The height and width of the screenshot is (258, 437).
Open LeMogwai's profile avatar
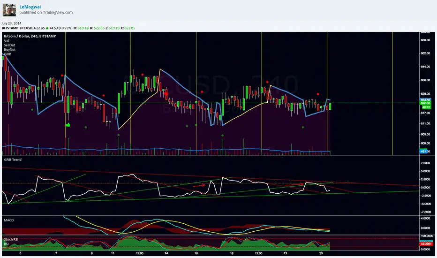point(9,10)
